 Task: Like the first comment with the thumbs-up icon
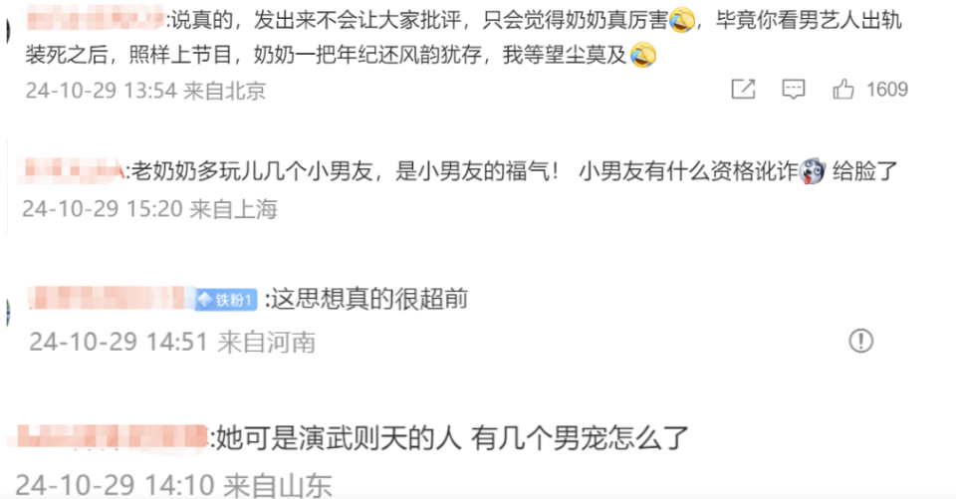click(x=843, y=89)
